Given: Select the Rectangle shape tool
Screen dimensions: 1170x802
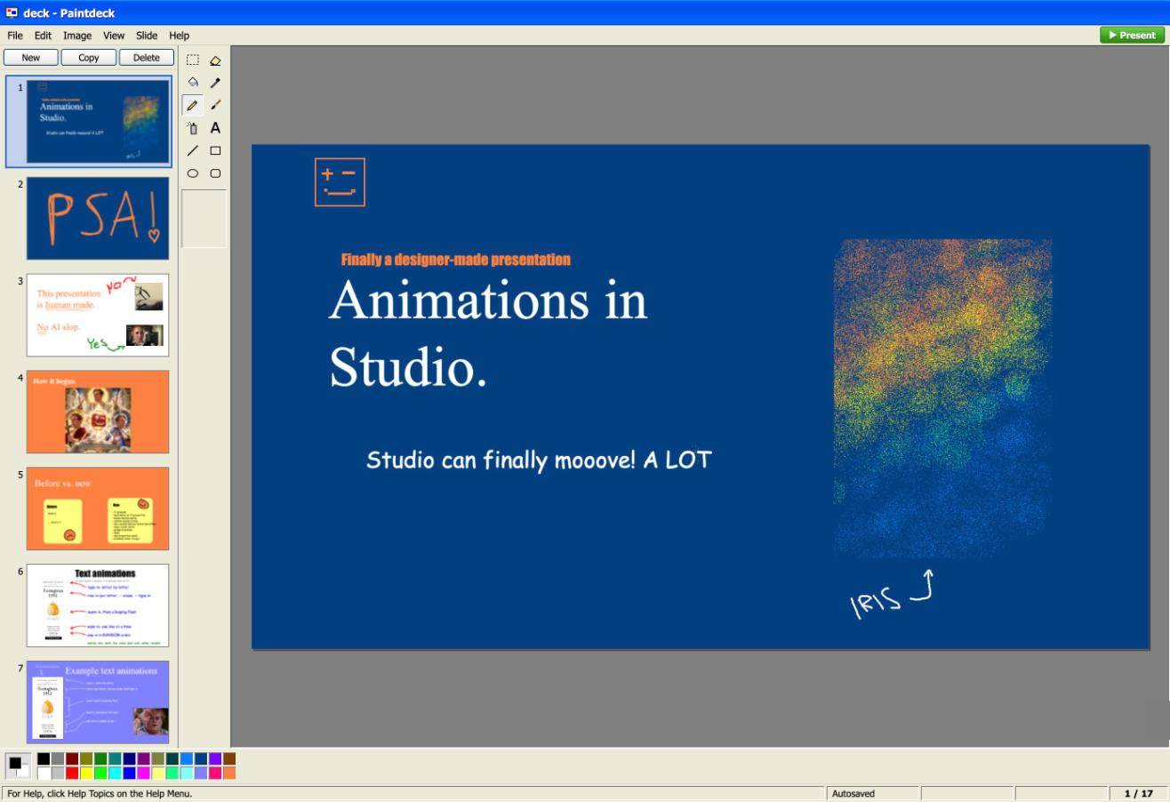Looking at the screenshot, I should (215, 151).
